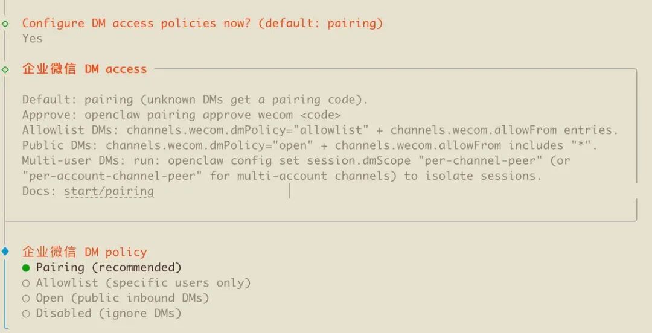Viewport: 652px width, 333px height.
Task: Click the "Multi-user DMs" command line
Action: click(296, 160)
